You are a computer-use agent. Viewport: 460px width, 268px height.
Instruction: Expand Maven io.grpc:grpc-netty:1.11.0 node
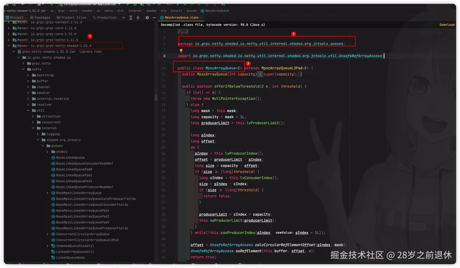pos(9,40)
